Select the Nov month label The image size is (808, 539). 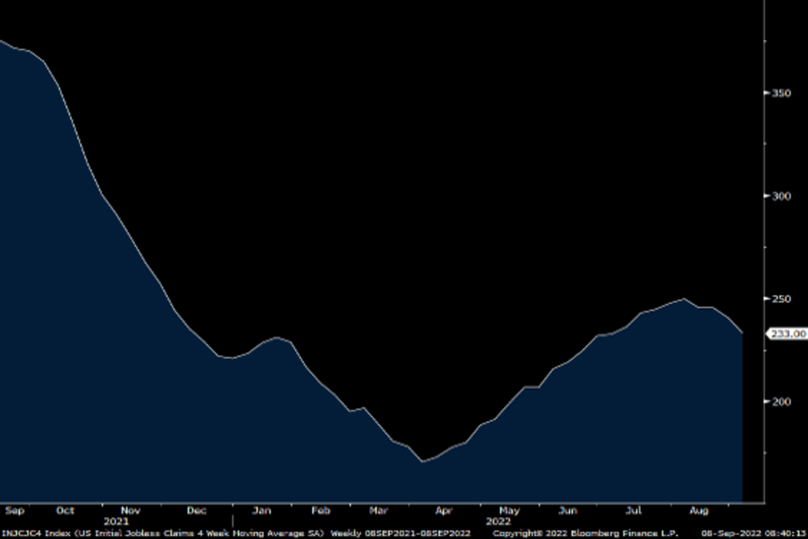click(x=130, y=511)
